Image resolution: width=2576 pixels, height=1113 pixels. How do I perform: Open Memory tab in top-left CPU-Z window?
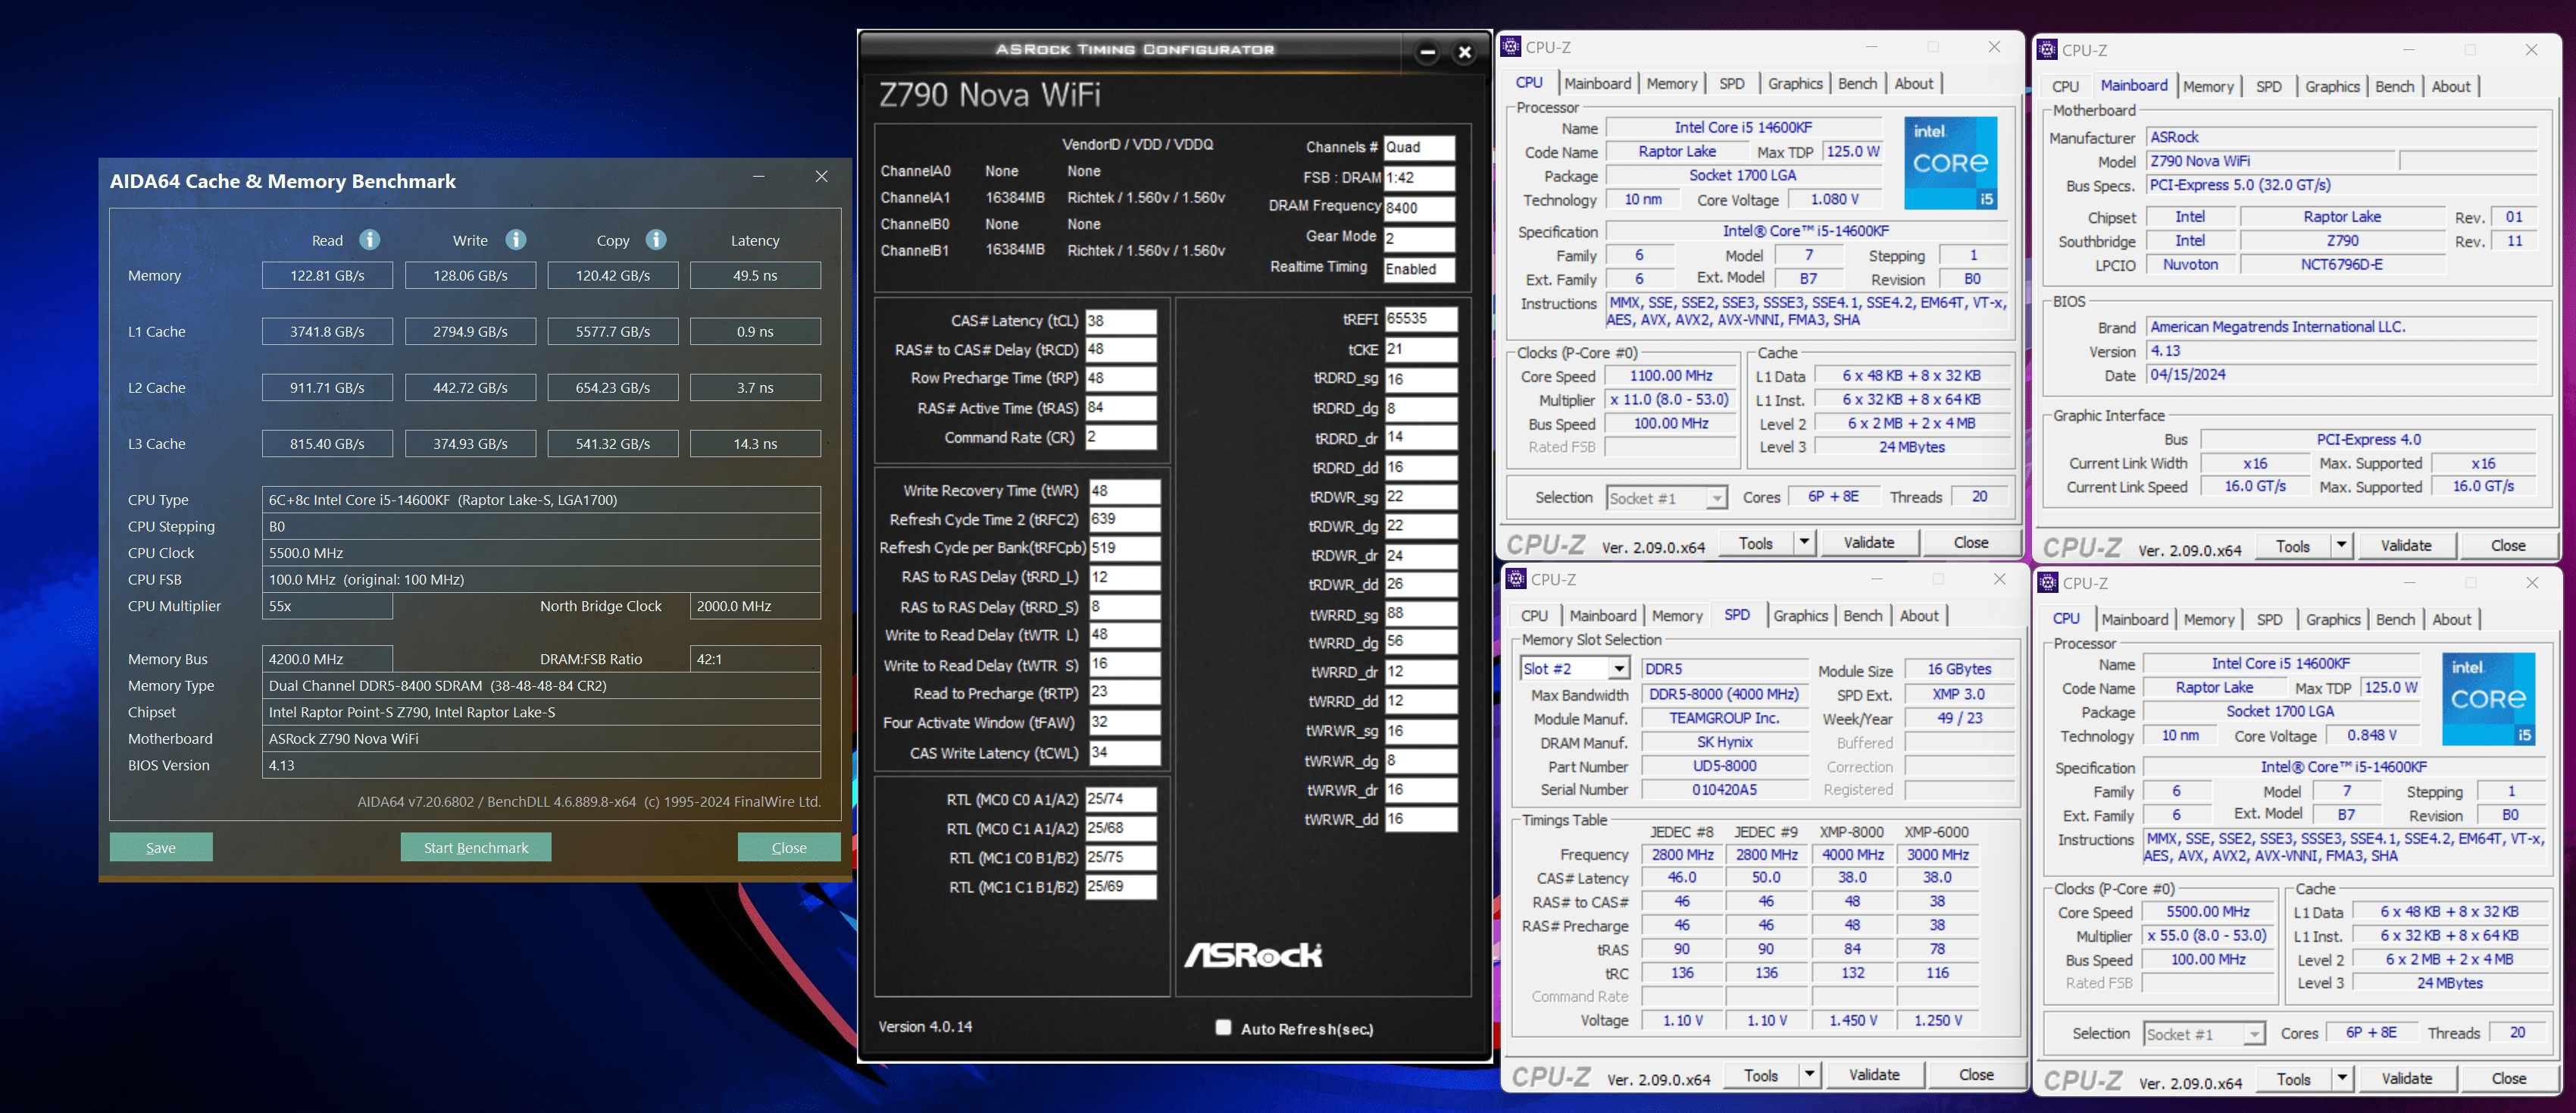[x=1672, y=84]
